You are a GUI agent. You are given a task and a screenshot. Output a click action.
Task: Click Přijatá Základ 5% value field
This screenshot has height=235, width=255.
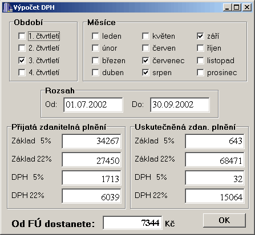pos(91,141)
